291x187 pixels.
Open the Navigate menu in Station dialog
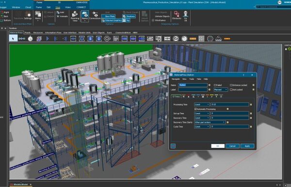coord(176,79)
